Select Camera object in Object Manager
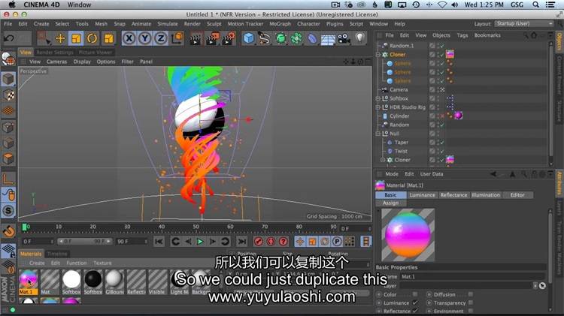 pyautogui.click(x=399, y=90)
